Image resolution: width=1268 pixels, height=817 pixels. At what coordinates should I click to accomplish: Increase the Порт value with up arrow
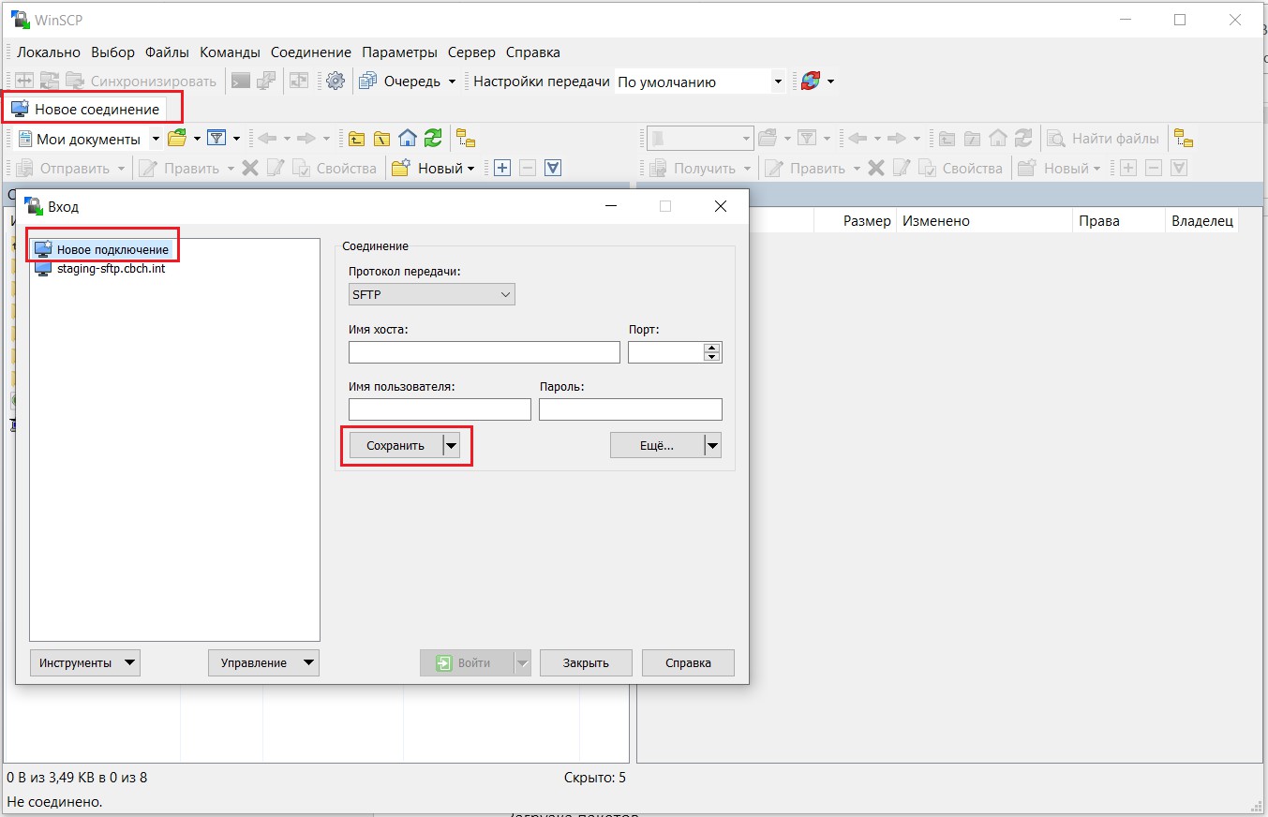[712, 348]
